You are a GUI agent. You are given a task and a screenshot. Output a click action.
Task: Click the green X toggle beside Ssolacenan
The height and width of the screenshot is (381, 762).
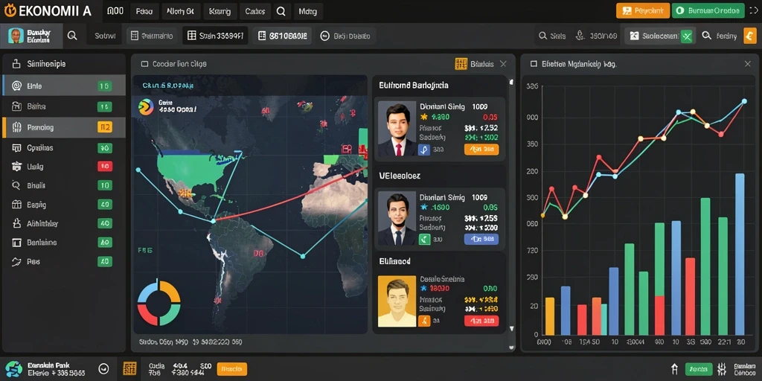(686, 36)
